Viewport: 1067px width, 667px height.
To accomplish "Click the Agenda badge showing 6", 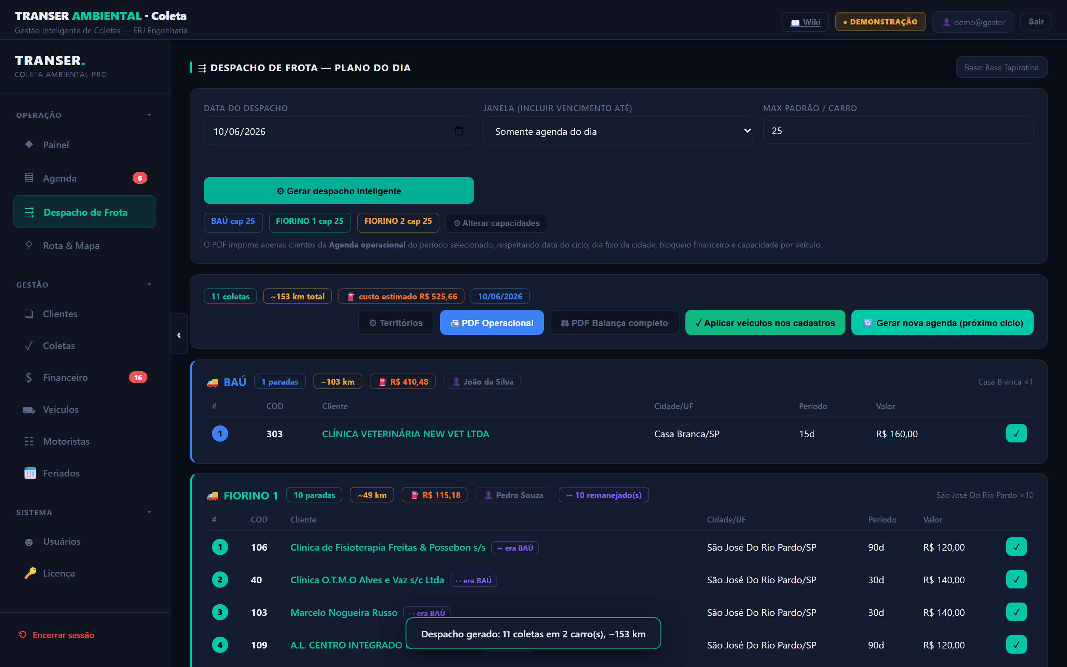I will pyautogui.click(x=140, y=178).
